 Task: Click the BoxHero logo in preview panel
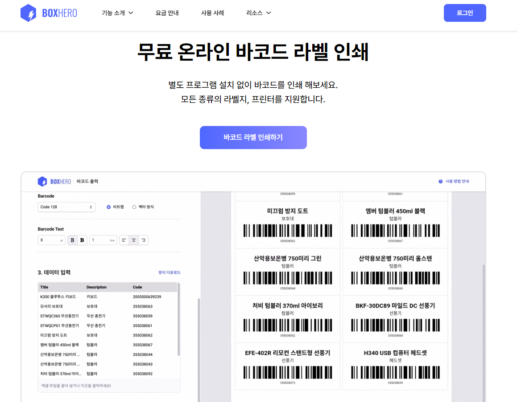pos(54,181)
